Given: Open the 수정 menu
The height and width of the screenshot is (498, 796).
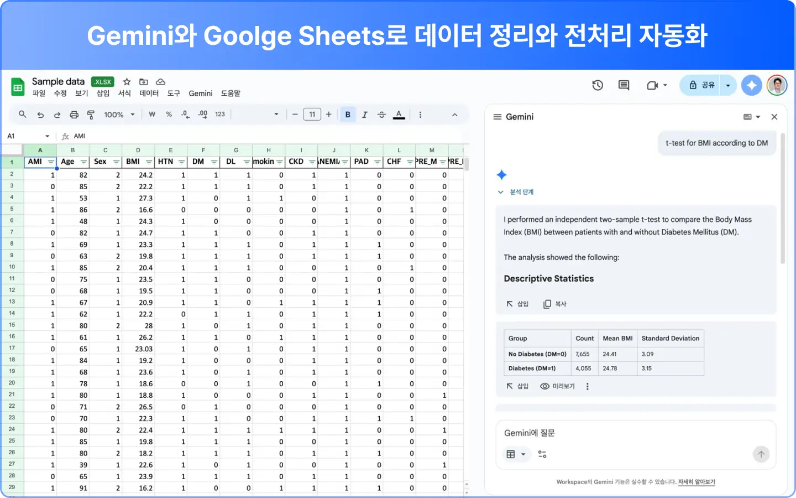Looking at the screenshot, I should click(60, 94).
